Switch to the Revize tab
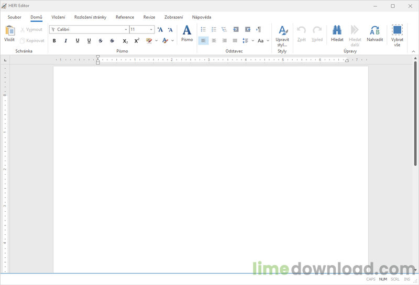Viewport: 419px width, 285px height. pyautogui.click(x=149, y=17)
